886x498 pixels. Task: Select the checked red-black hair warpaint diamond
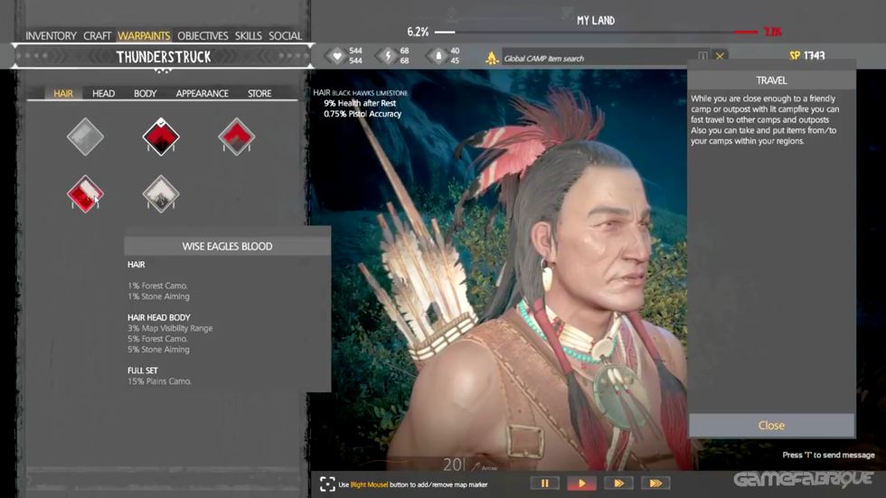tap(161, 136)
